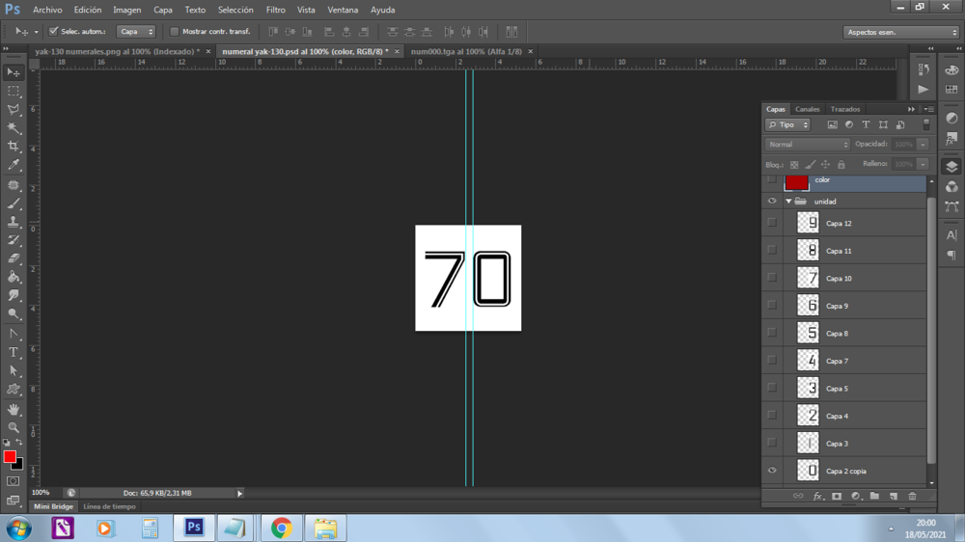Select the Crop tool
Viewport: 965px width, 542px height.
(14, 147)
